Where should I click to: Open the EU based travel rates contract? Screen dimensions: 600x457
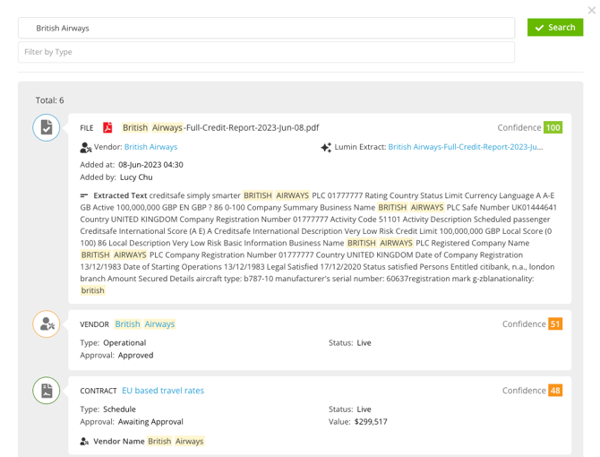(x=163, y=391)
